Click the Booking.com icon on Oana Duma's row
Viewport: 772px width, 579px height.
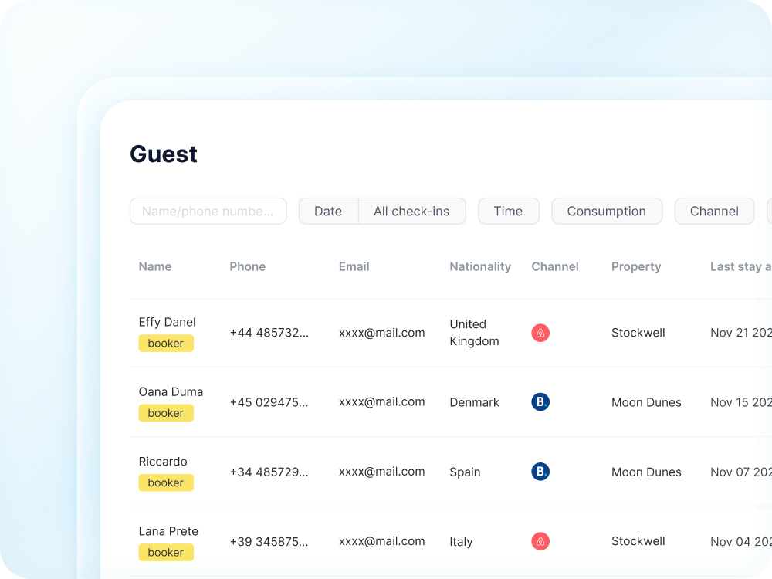pos(540,401)
